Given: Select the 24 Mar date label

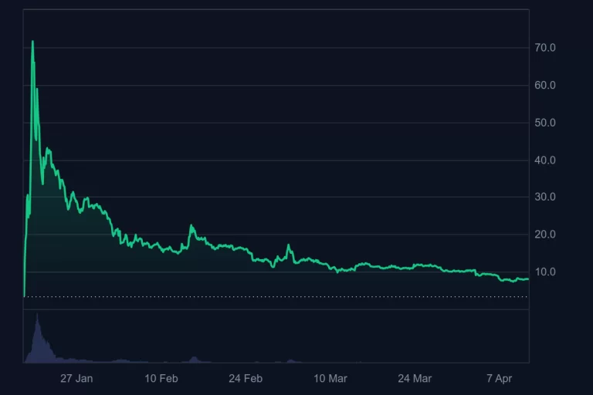Looking at the screenshot, I should click(x=415, y=379).
